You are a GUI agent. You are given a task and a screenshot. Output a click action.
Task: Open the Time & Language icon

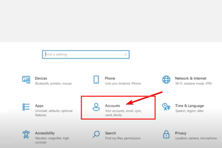pyautogui.click(x=166, y=107)
